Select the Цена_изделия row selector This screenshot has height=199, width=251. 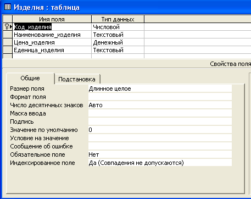click(8, 42)
